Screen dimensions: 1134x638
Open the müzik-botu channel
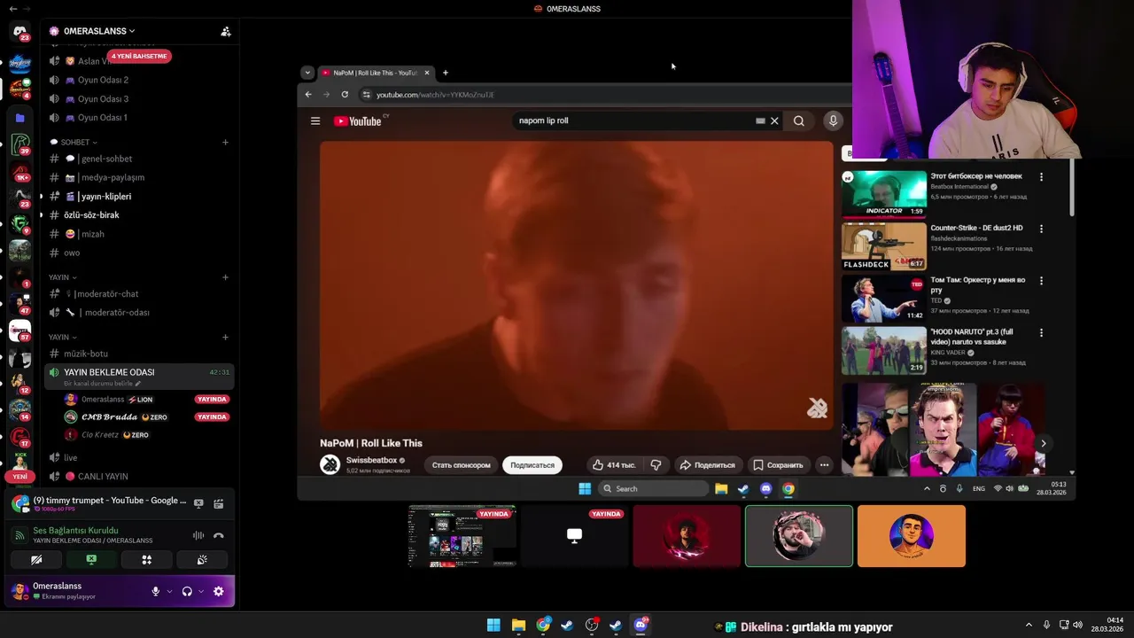click(x=139, y=354)
